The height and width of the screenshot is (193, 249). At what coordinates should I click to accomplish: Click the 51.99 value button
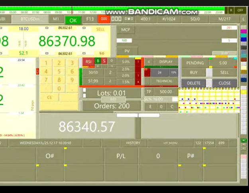click(x=93, y=81)
